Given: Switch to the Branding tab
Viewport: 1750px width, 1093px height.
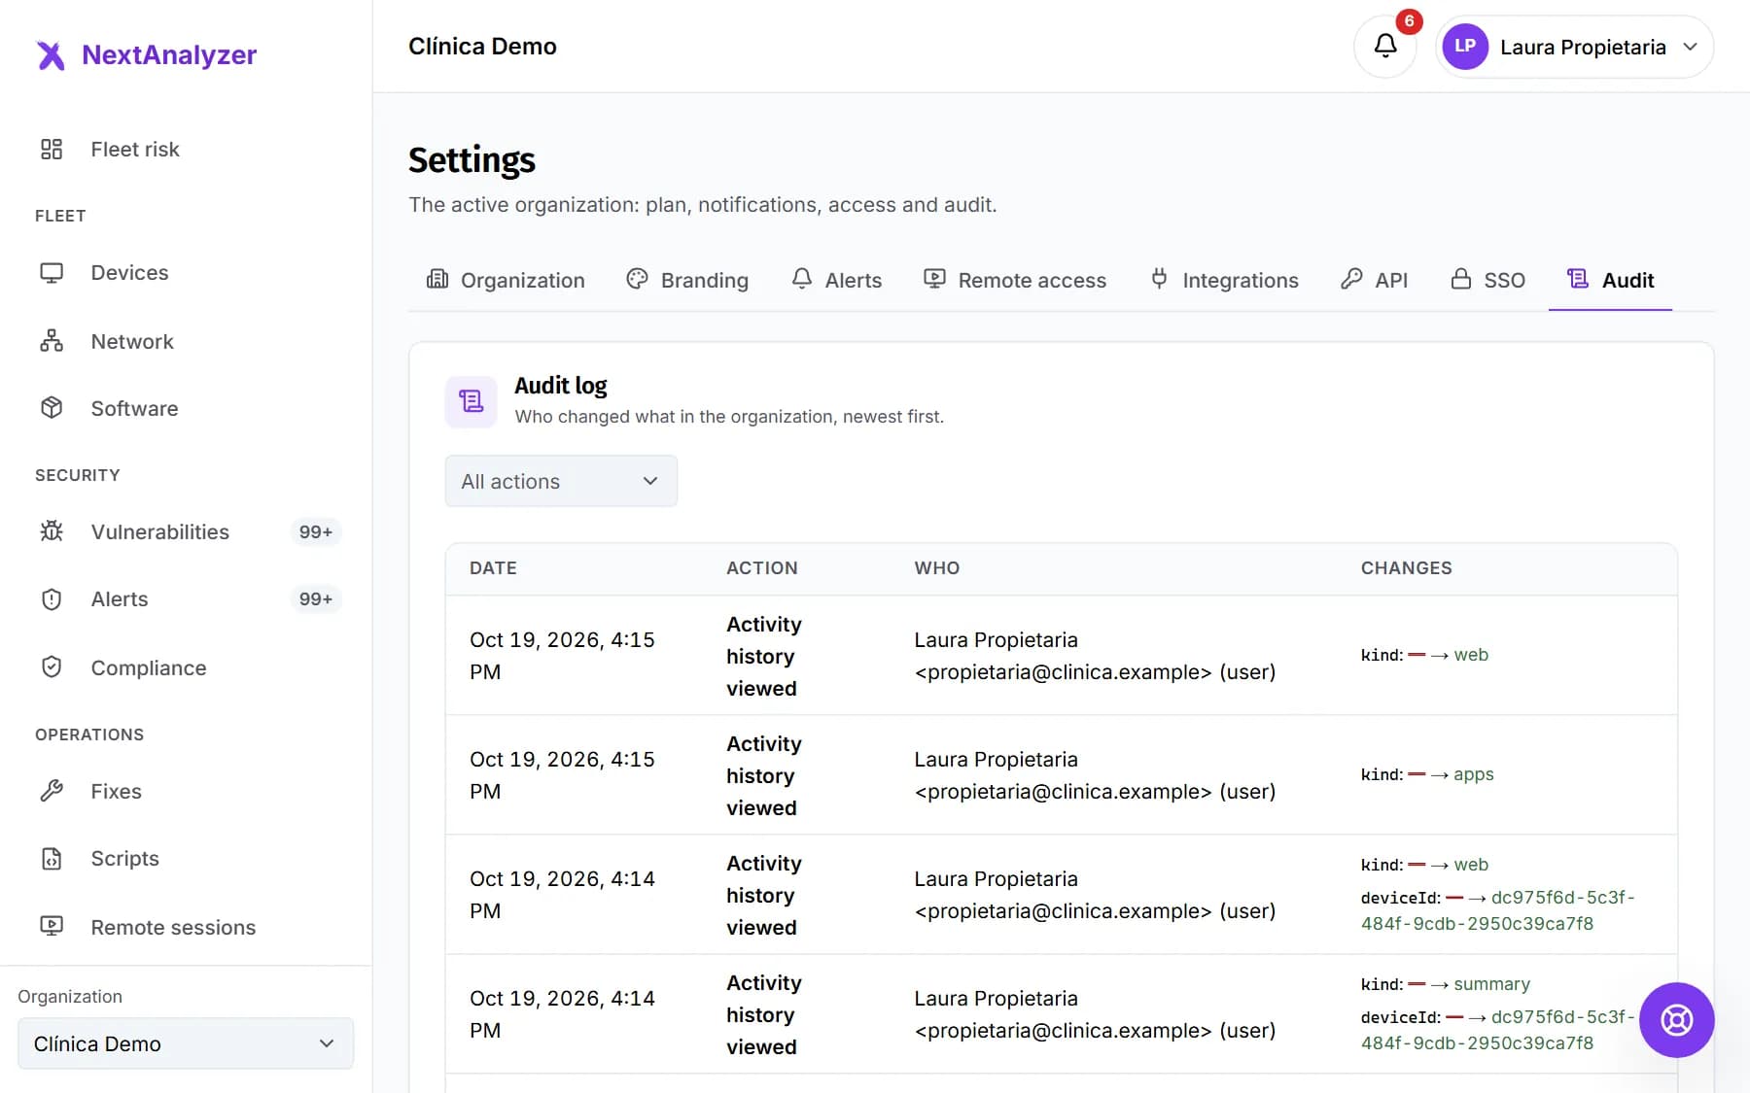Looking at the screenshot, I should [x=687, y=280].
